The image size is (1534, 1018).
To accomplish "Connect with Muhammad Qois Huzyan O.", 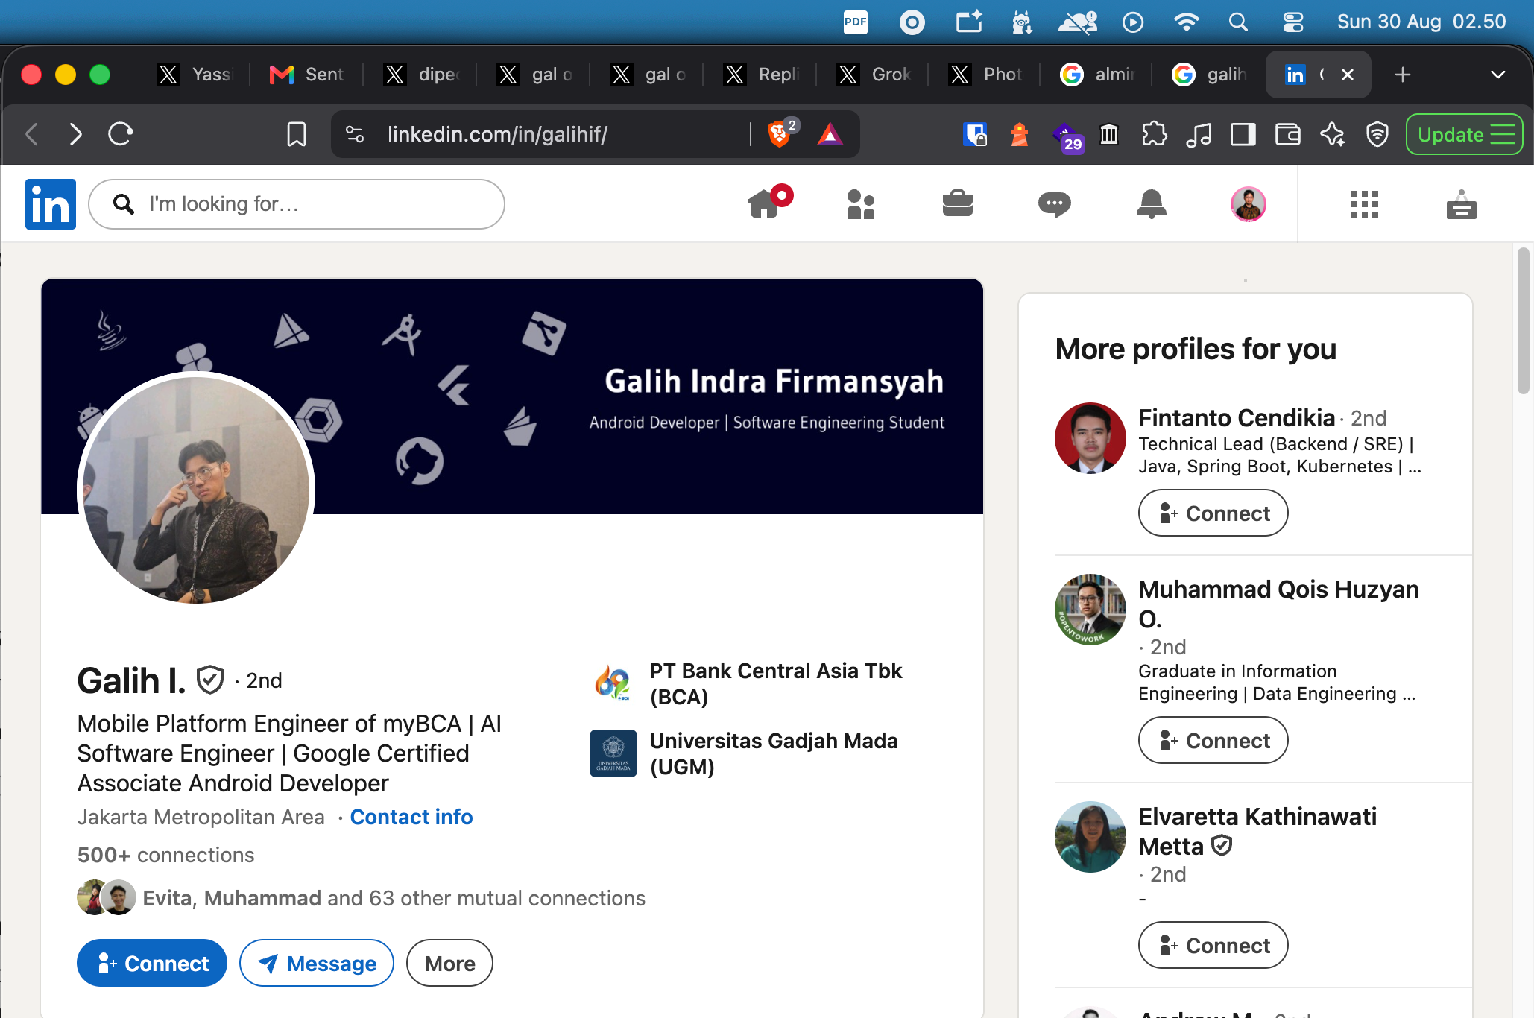I will [1213, 740].
